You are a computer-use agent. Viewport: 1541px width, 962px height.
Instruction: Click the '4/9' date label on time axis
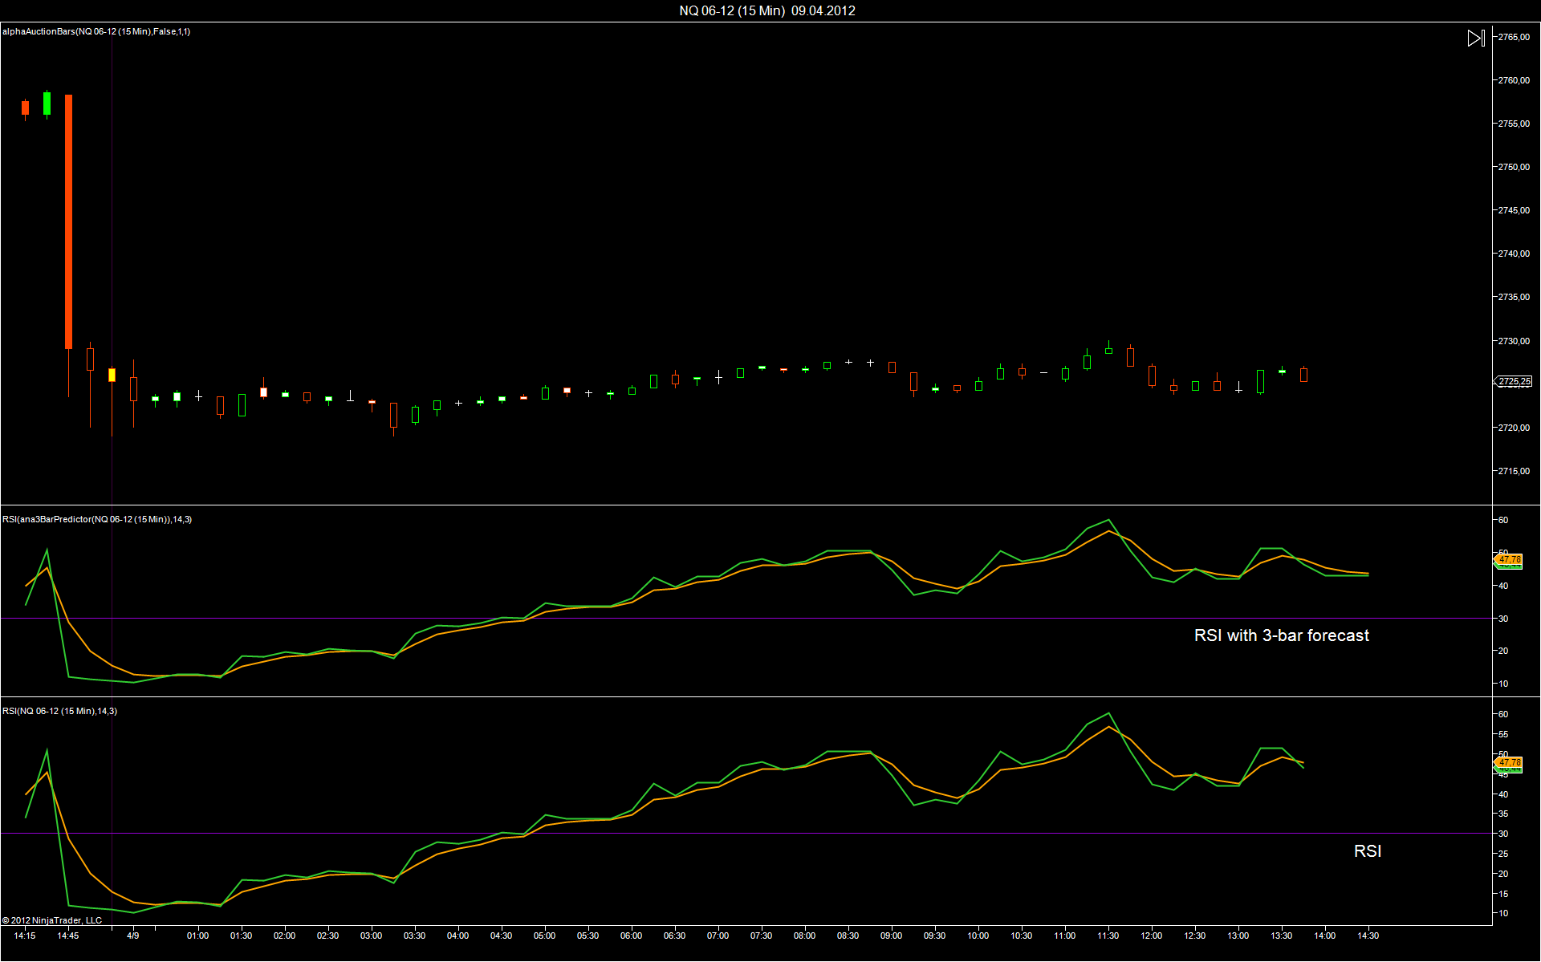point(133,936)
